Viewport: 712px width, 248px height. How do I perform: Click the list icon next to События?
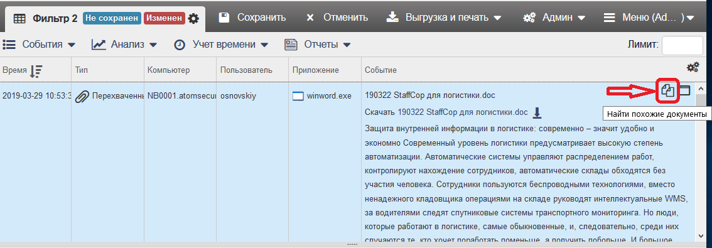click(9, 45)
